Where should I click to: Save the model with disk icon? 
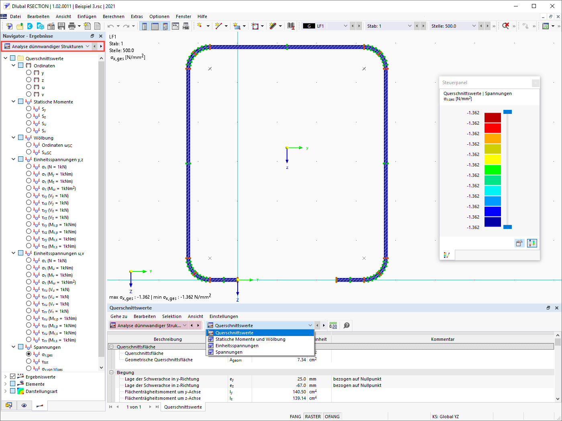click(x=61, y=26)
